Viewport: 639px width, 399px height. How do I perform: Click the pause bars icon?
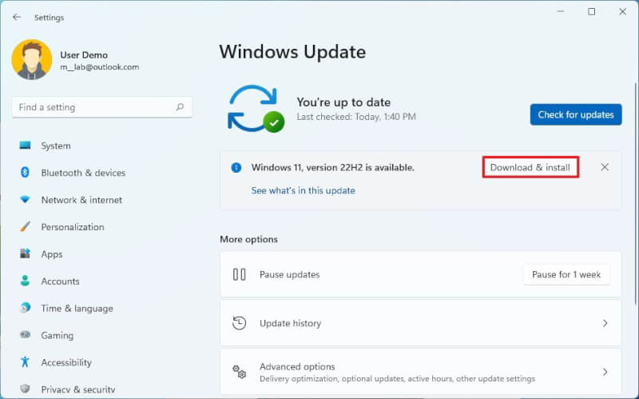[x=239, y=274]
